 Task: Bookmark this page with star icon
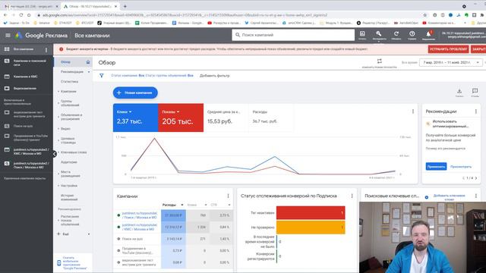click(425, 15)
